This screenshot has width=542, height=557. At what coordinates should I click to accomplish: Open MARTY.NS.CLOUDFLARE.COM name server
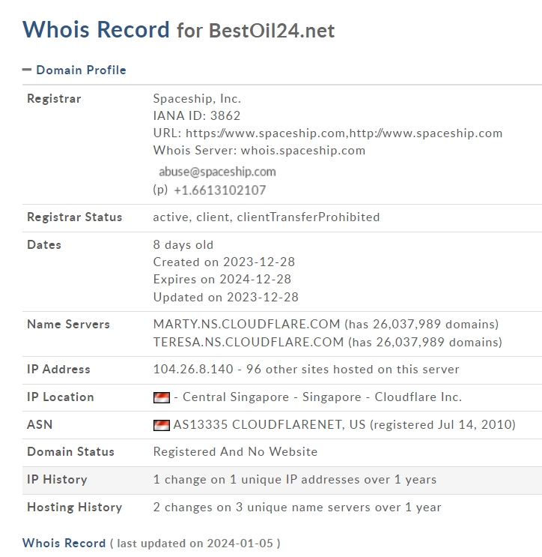pyautogui.click(x=246, y=324)
